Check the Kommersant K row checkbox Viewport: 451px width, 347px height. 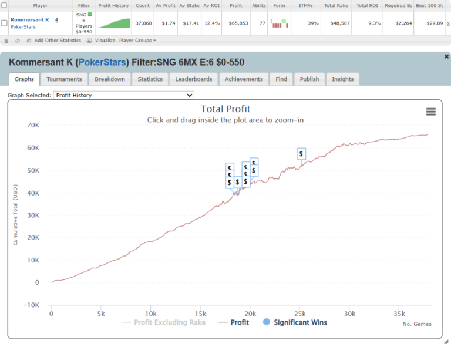5,23
